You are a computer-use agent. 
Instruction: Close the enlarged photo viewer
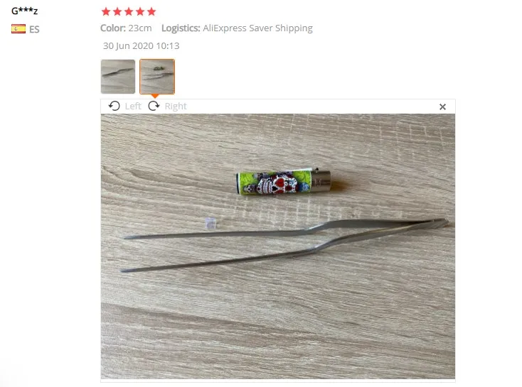pyautogui.click(x=442, y=107)
